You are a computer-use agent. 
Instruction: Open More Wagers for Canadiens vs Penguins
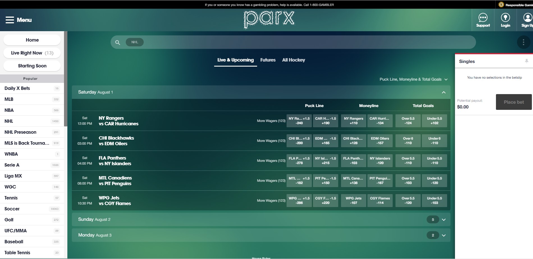pos(271,181)
